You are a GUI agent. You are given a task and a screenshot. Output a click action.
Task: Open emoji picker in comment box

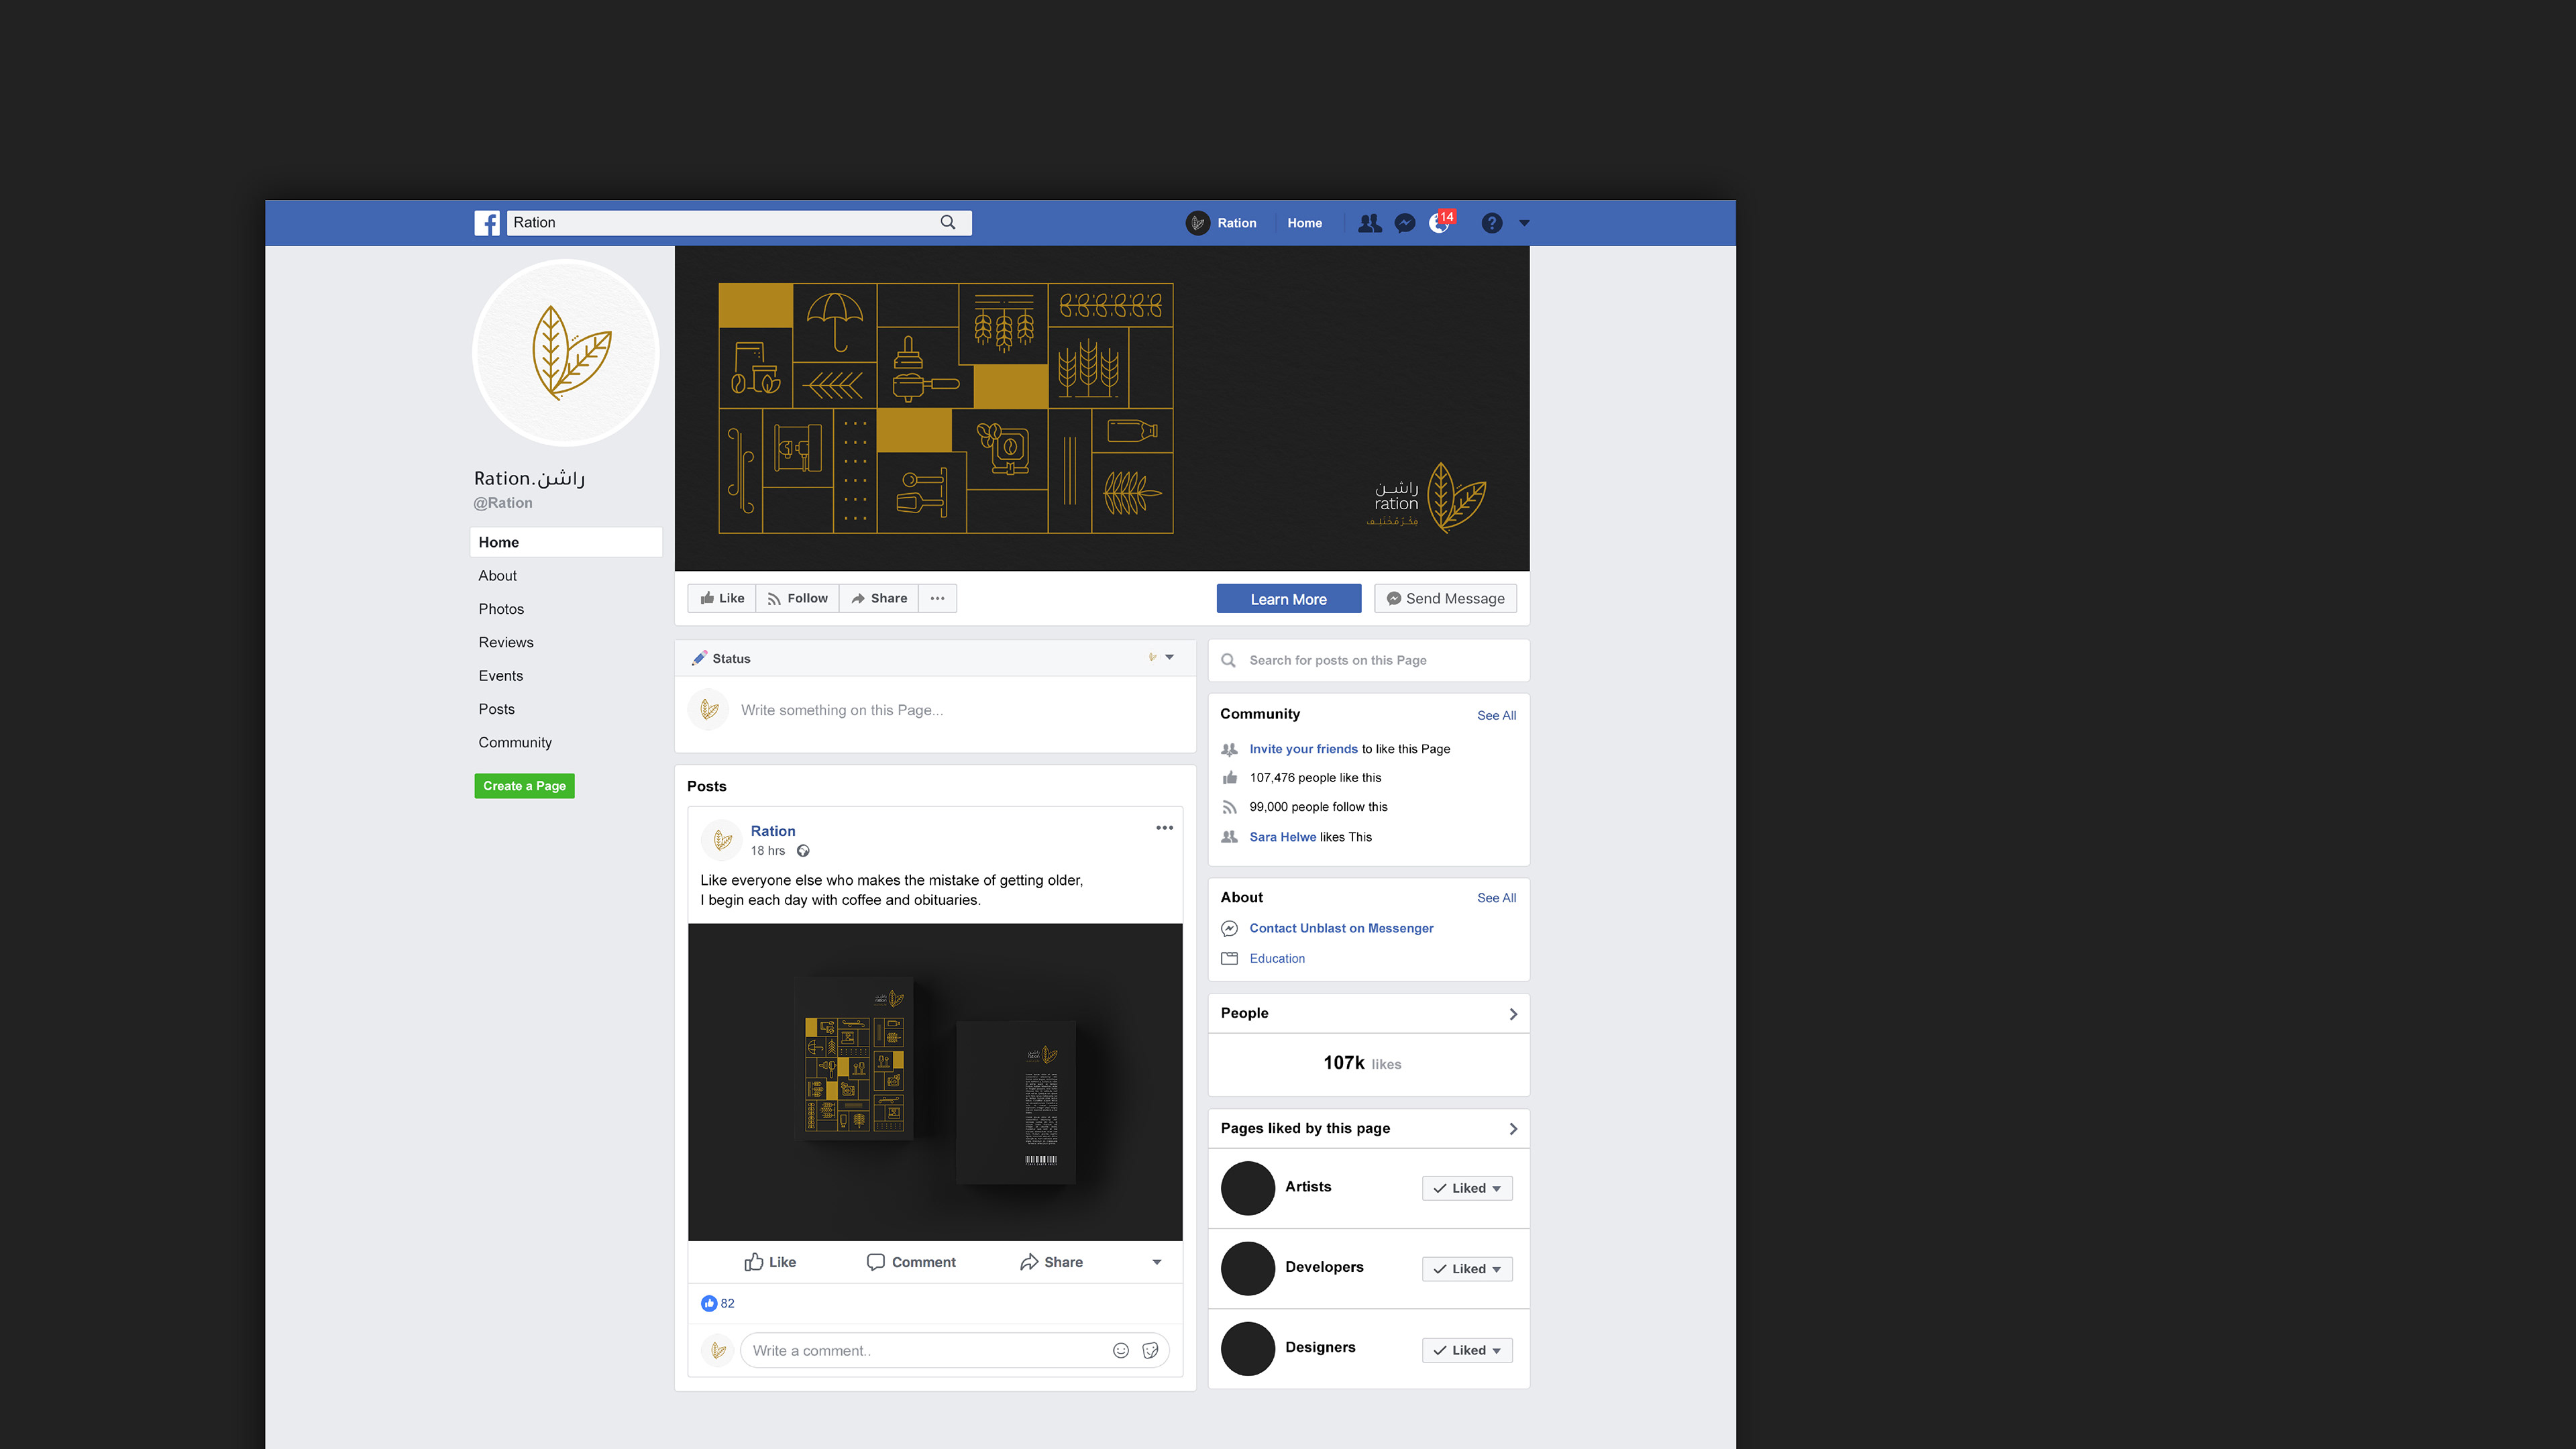pyautogui.click(x=1121, y=1350)
